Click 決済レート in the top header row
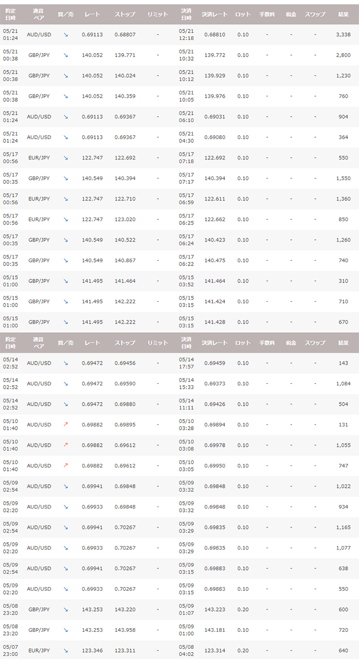The image size is (359, 659). click(x=215, y=14)
